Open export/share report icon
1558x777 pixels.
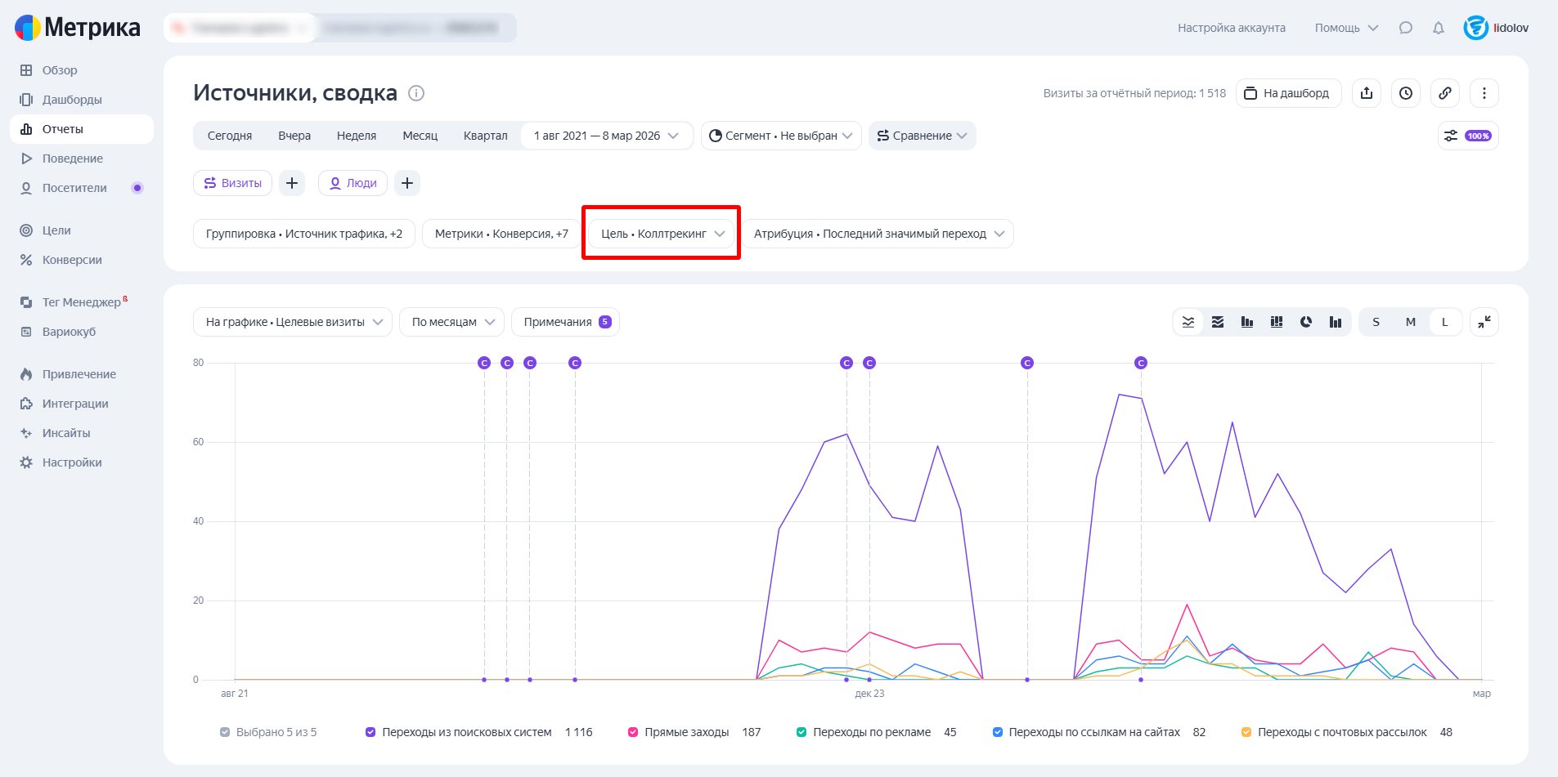[1367, 93]
